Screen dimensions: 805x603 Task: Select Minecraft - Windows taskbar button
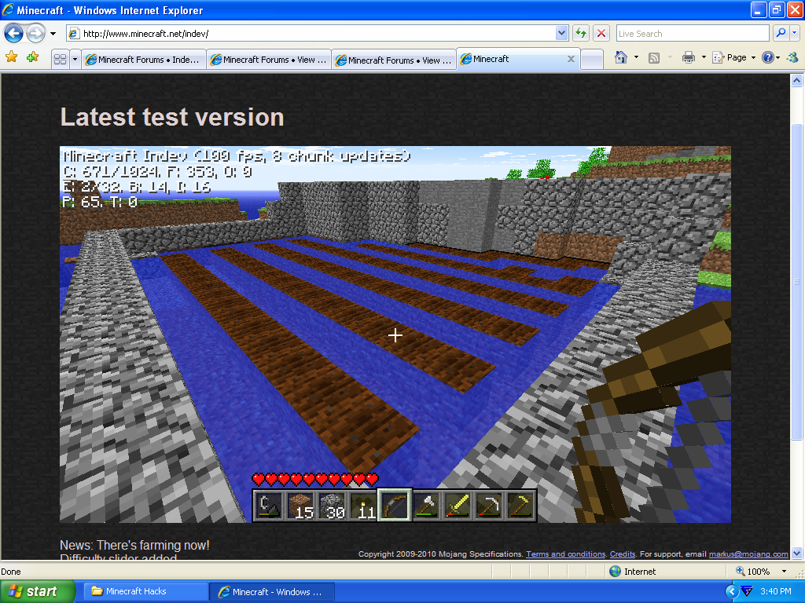pyautogui.click(x=272, y=592)
